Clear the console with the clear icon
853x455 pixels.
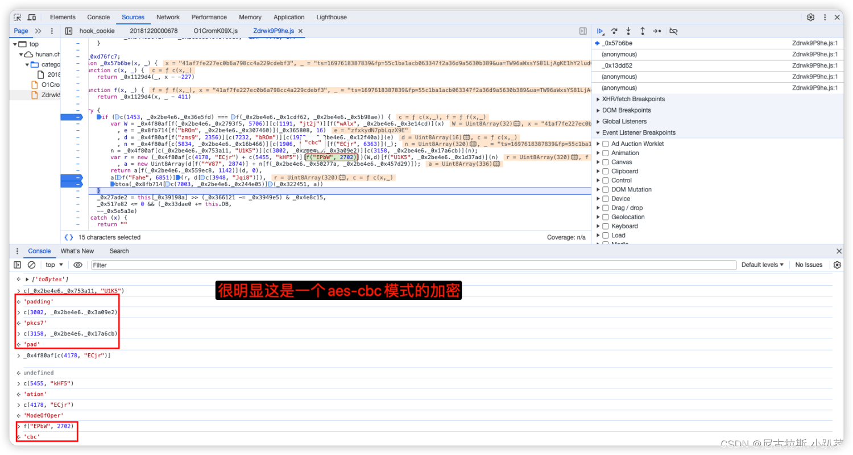(x=31, y=265)
